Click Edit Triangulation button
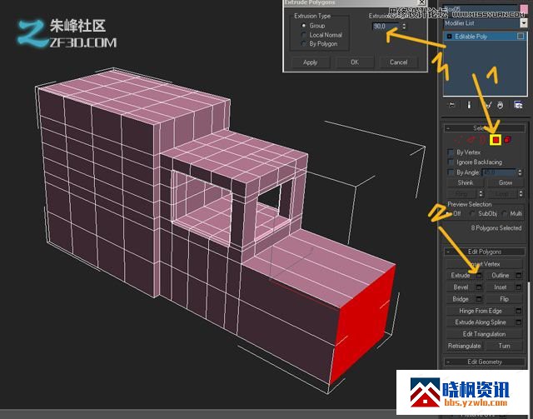The height and width of the screenshot is (419, 533). pyautogui.click(x=485, y=334)
